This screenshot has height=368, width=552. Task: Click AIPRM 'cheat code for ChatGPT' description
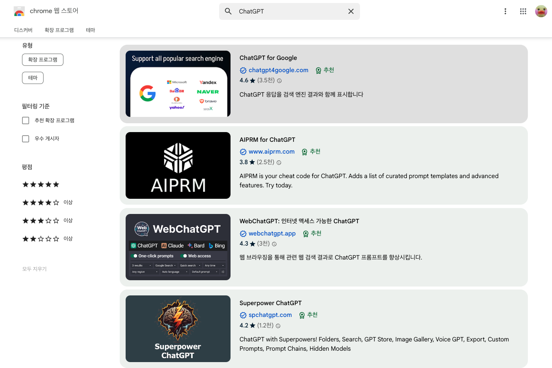369,181
